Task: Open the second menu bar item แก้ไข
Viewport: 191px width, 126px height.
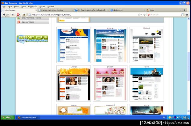Action: point(10,7)
